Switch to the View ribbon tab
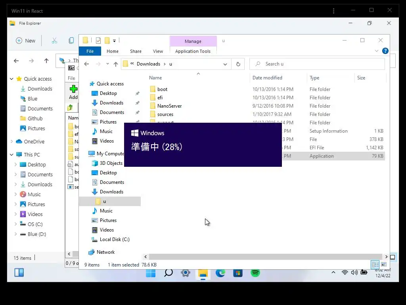Screen dimensions: 406x305 [x=158, y=51]
